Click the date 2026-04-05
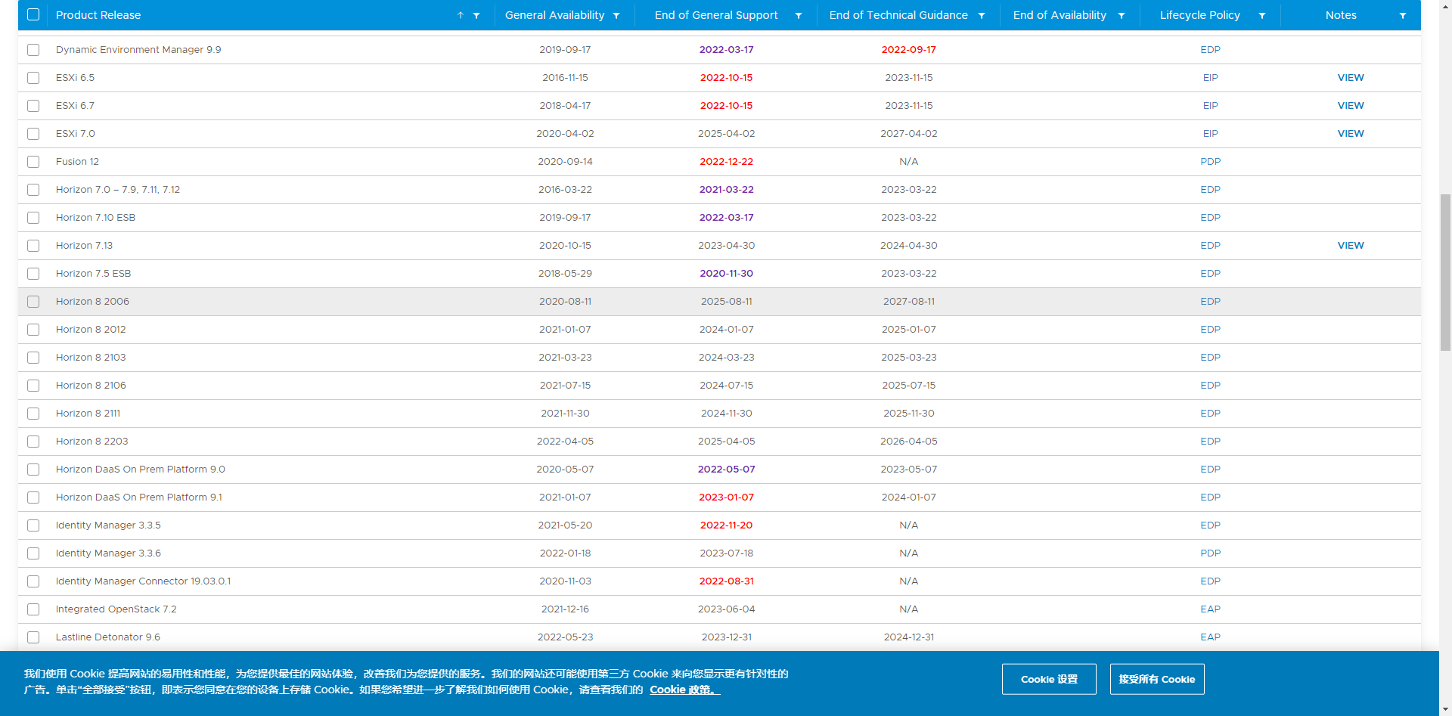 pos(909,442)
